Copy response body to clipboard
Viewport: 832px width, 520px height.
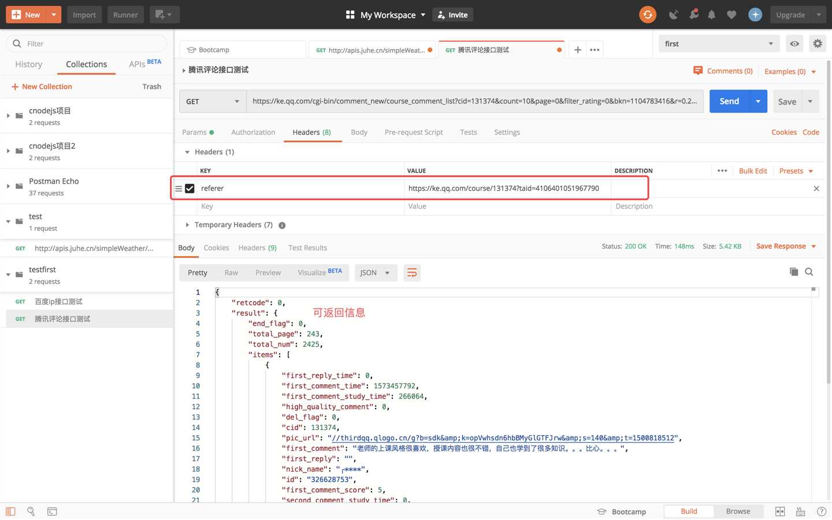(x=794, y=272)
